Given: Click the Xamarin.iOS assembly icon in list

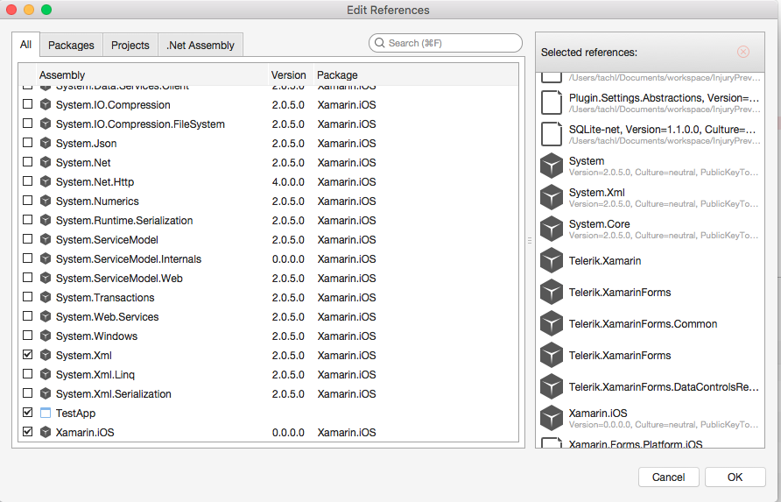Looking at the screenshot, I should click(x=46, y=432).
